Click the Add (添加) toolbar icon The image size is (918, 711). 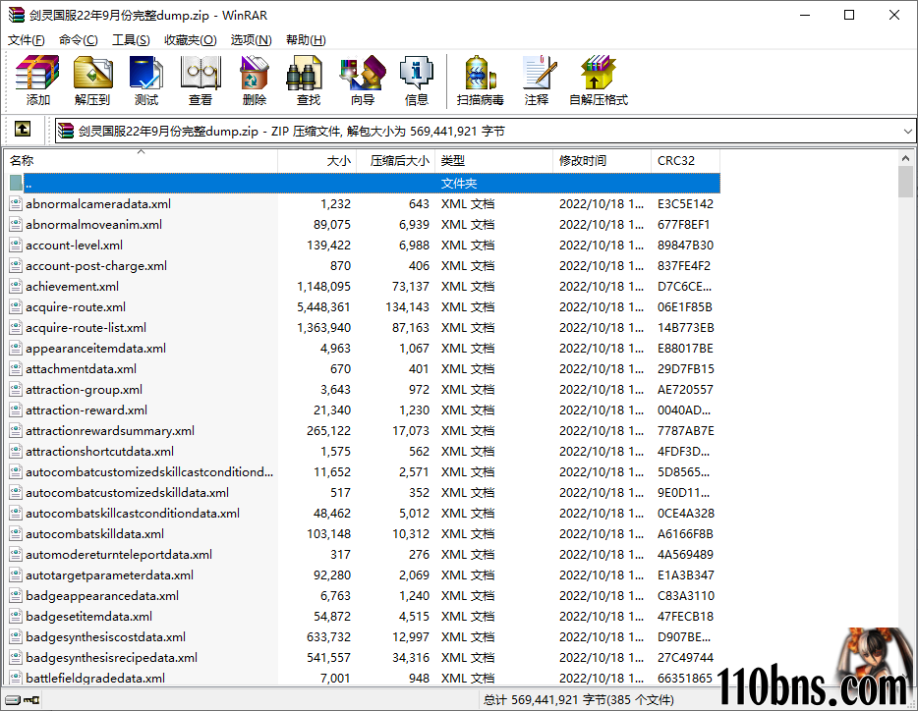[37, 81]
